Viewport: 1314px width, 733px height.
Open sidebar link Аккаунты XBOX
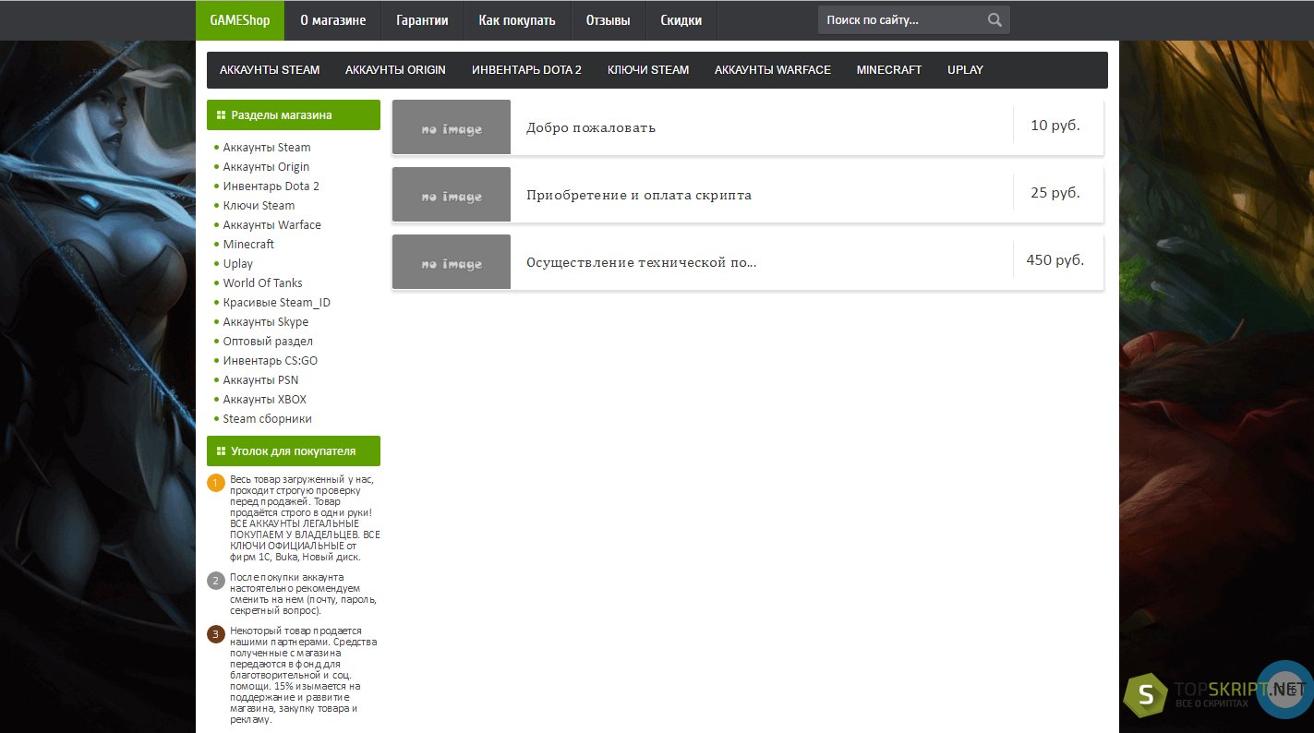click(x=265, y=400)
